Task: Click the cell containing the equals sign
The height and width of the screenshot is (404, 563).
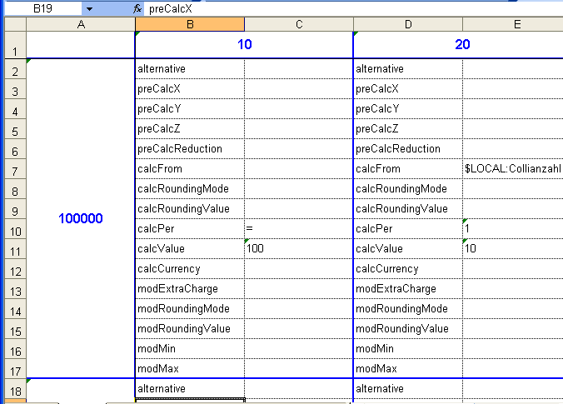Action: click(x=299, y=228)
